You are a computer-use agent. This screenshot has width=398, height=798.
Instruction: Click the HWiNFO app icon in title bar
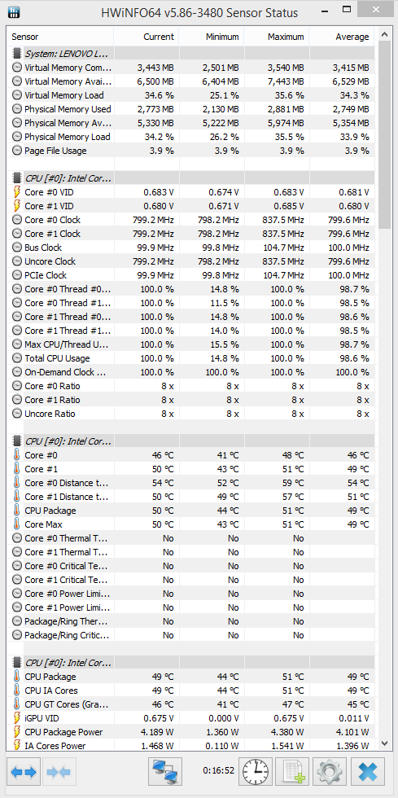coord(14,11)
